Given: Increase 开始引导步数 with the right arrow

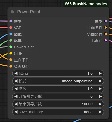Looking at the screenshot, I should point(100,96).
